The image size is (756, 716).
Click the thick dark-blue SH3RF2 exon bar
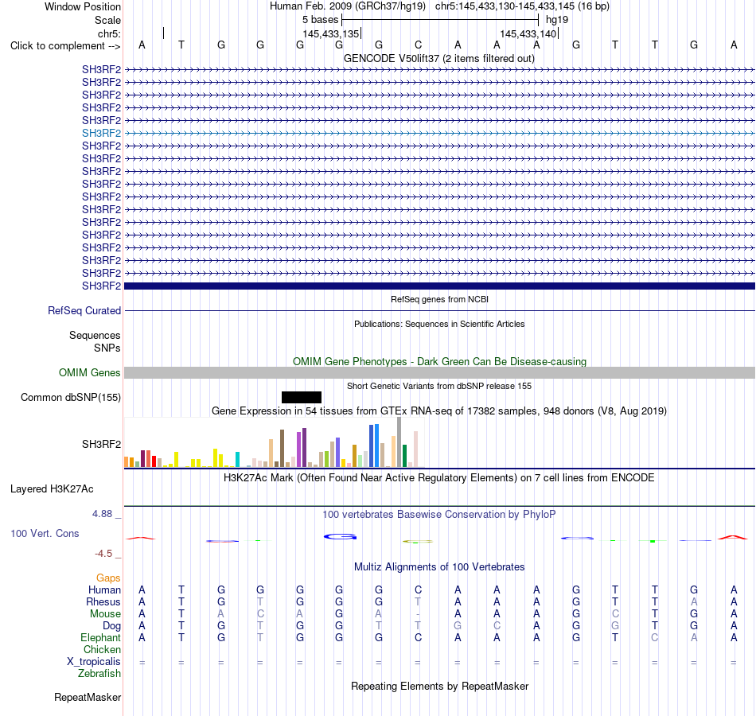click(x=439, y=286)
